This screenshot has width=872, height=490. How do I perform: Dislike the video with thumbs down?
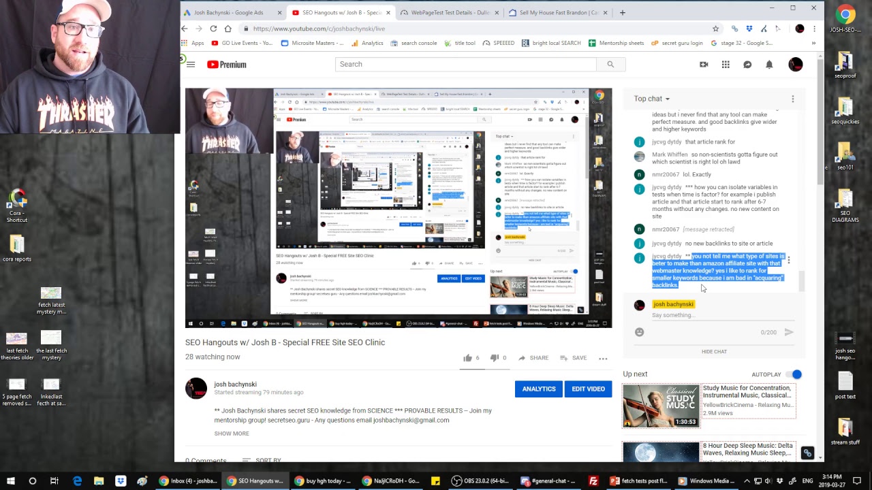tap(495, 357)
